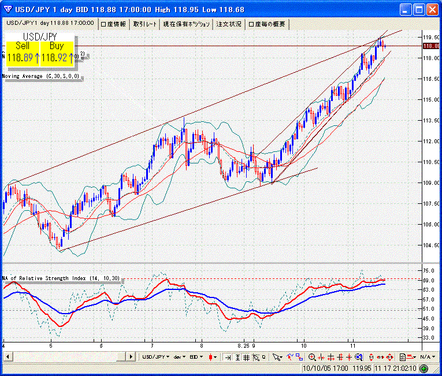Open the 取引レート tab

(144, 24)
